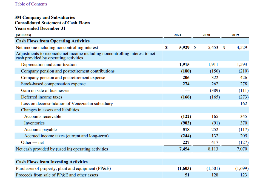Select the (244) accrued income taxes value
This screenshot has width=257, height=180.
186,136
